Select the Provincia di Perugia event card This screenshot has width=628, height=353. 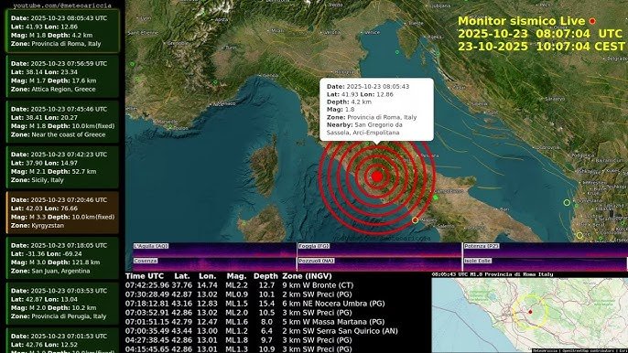point(62,304)
